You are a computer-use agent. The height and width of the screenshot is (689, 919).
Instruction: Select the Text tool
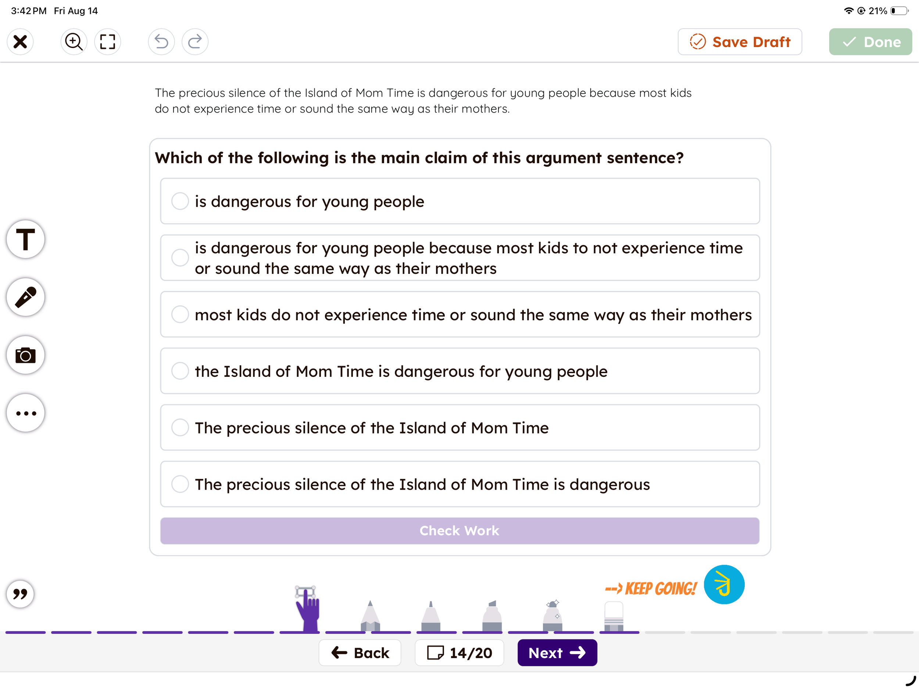click(x=25, y=239)
